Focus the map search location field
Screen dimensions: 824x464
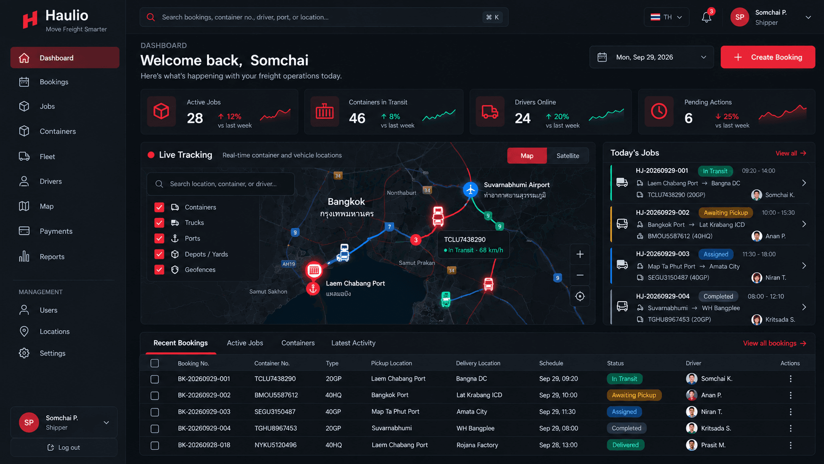[x=221, y=184]
